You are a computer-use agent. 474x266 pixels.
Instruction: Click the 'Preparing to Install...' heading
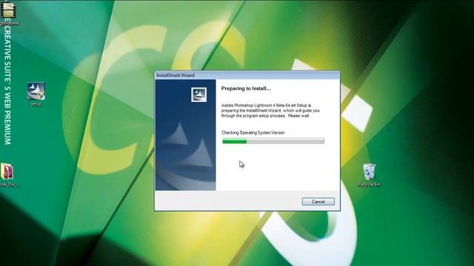click(246, 89)
